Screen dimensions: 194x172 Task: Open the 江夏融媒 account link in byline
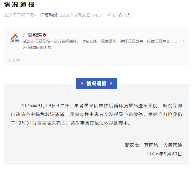point(49,15)
